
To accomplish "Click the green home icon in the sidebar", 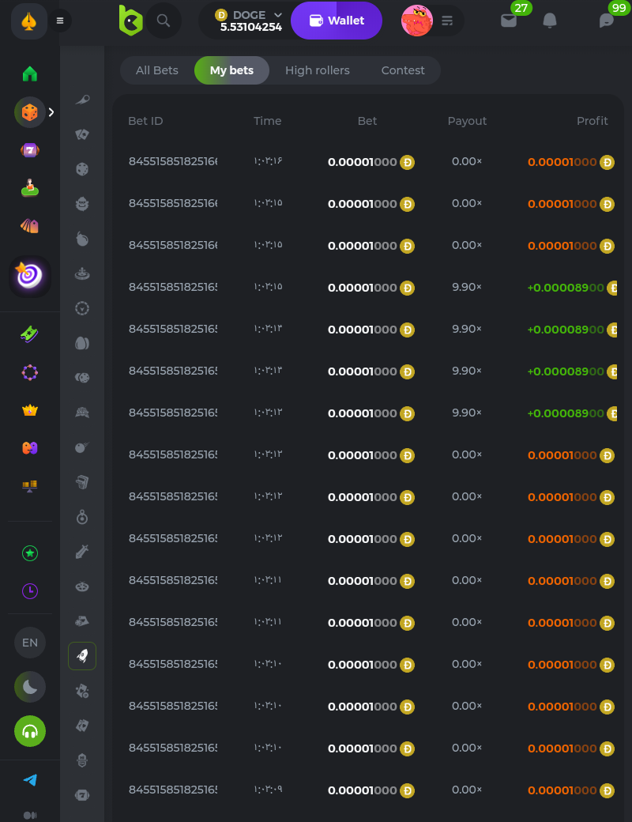I will pyautogui.click(x=30, y=74).
